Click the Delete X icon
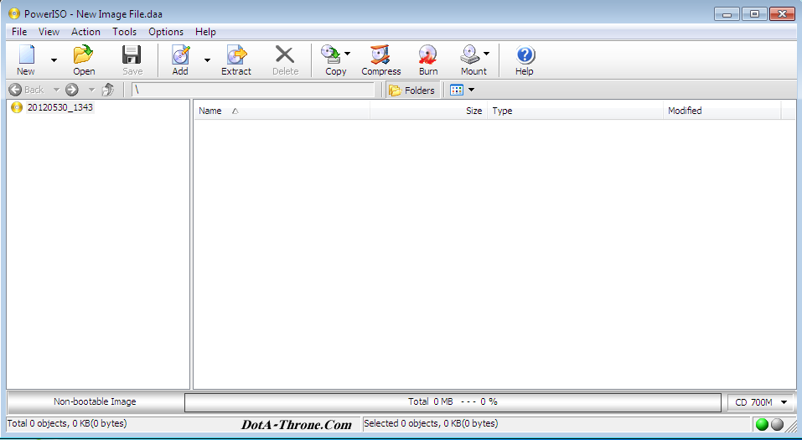The height and width of the screenshot is (440, 802). coord(285,54)
